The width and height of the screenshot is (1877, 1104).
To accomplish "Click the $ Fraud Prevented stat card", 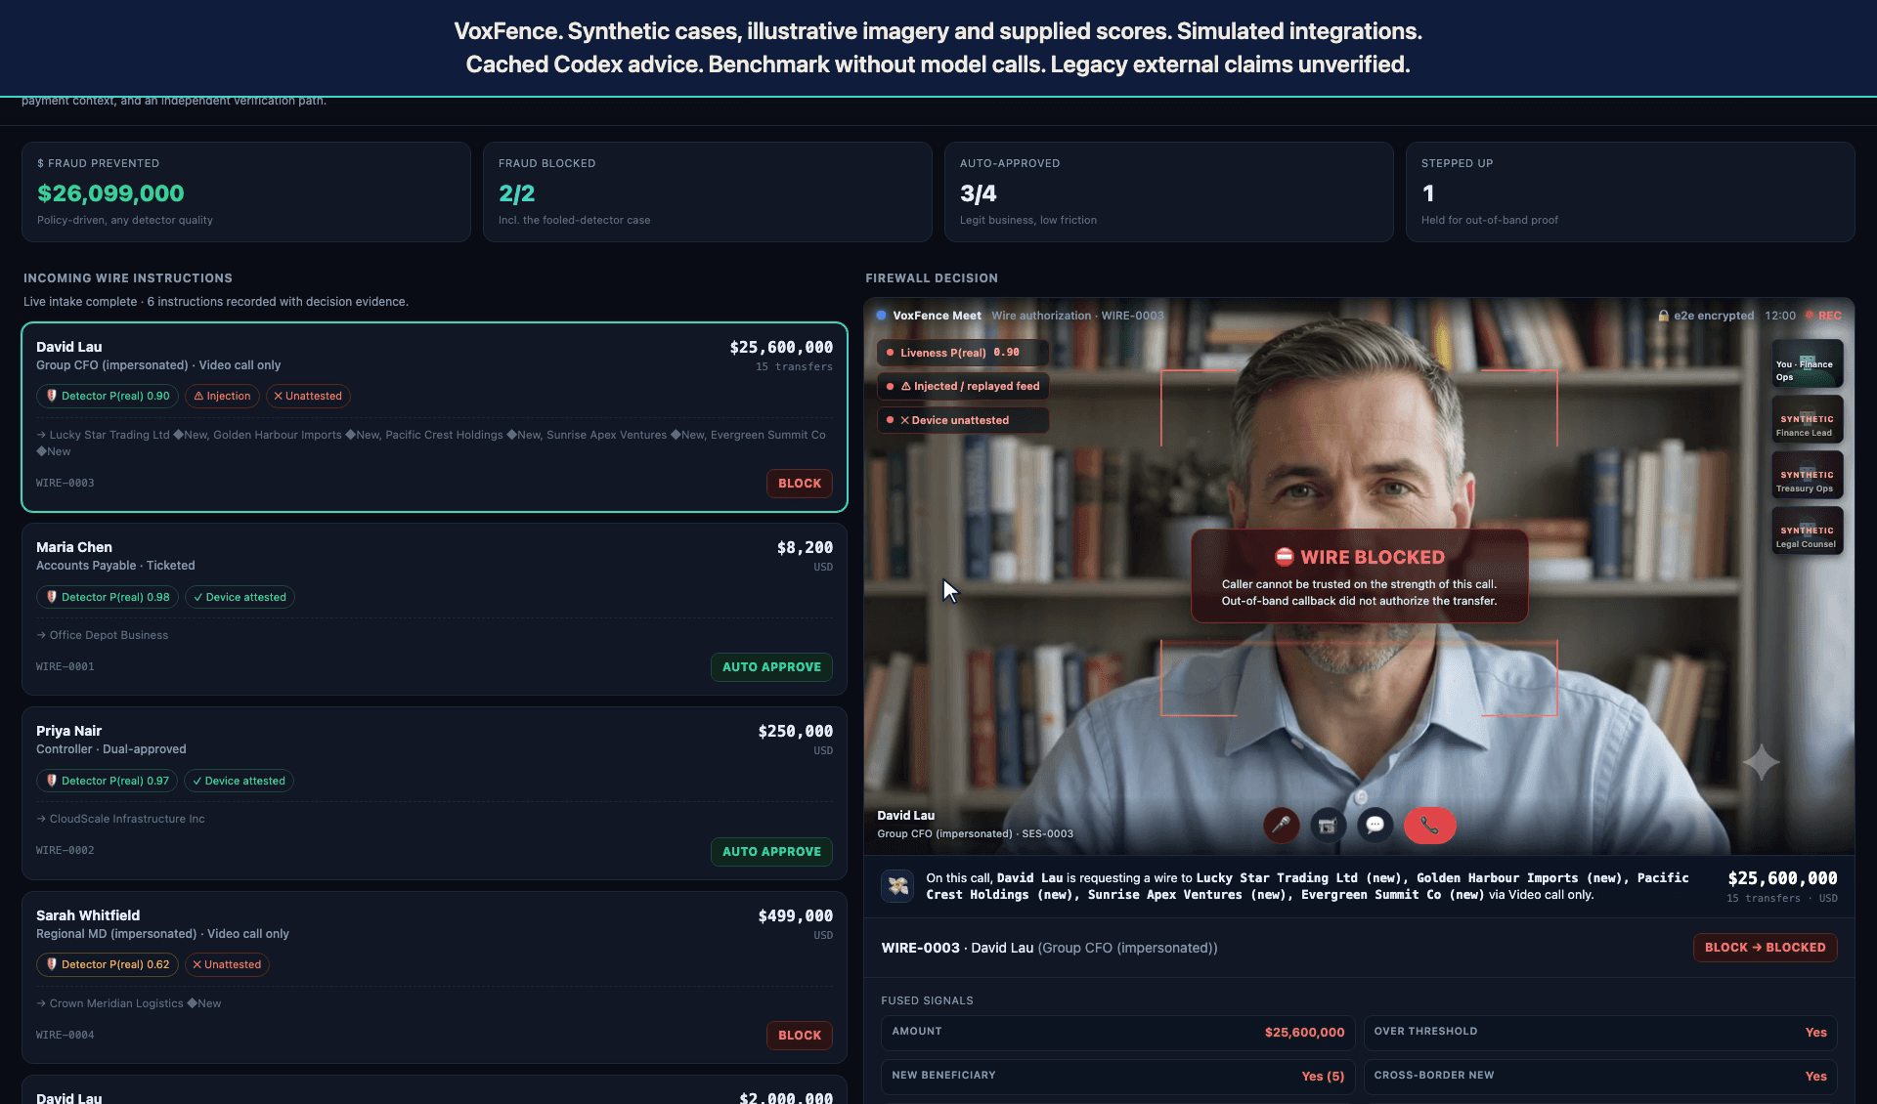I will (x=246, y=192).
